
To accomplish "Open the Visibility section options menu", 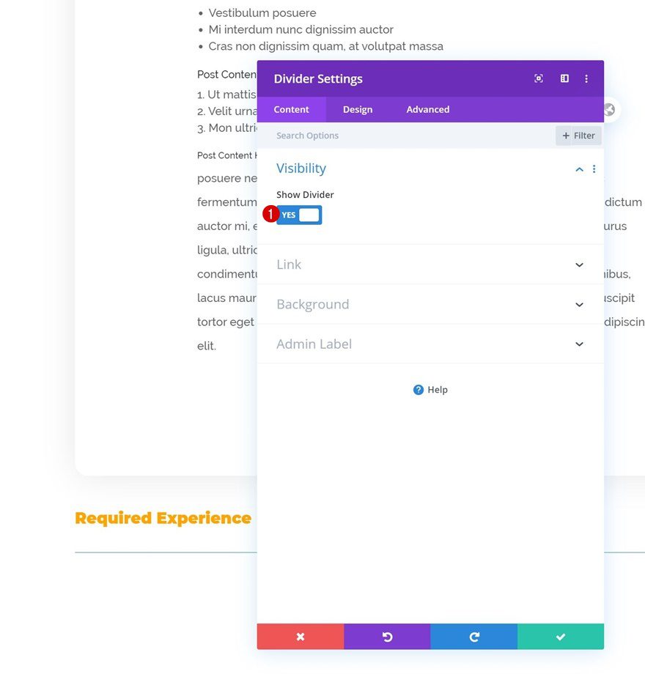I will click(x=594, y=169).
